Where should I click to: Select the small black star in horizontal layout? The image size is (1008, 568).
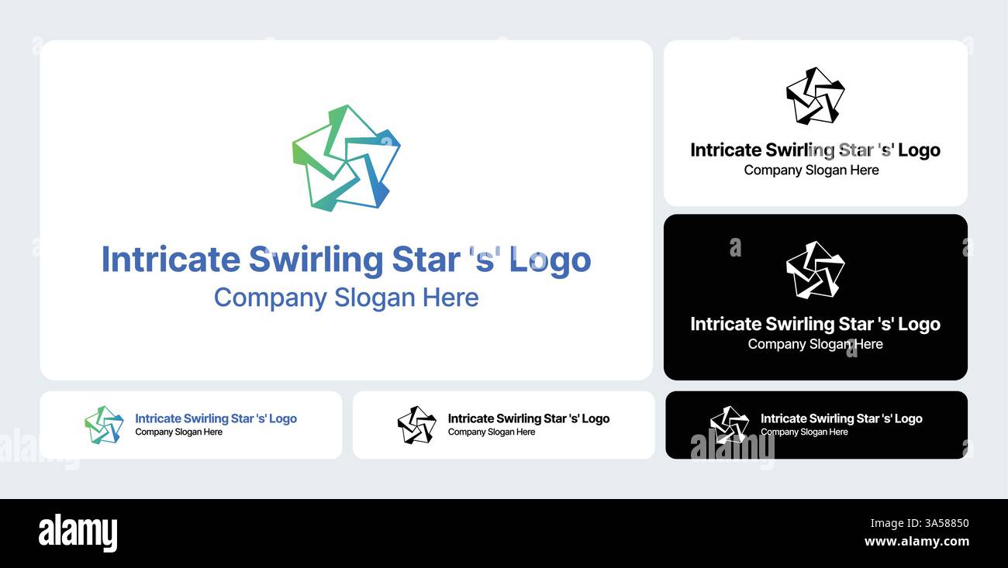417,425
